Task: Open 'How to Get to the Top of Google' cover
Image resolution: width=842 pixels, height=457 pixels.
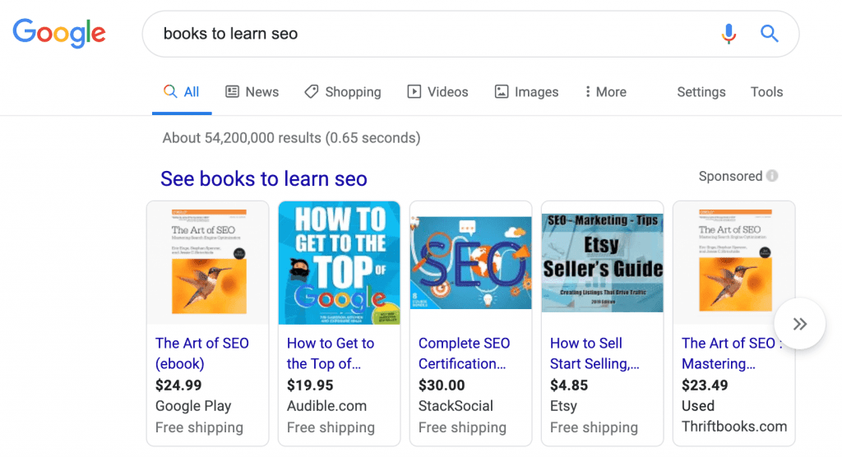Action: pos(340,262)
